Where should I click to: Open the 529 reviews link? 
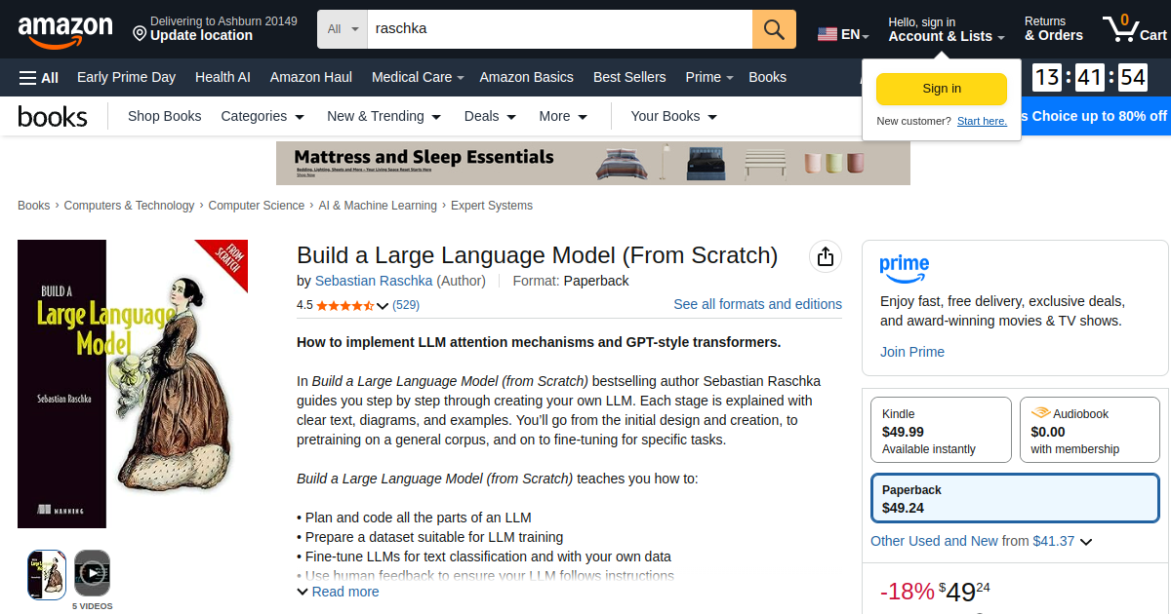point(406,305)
